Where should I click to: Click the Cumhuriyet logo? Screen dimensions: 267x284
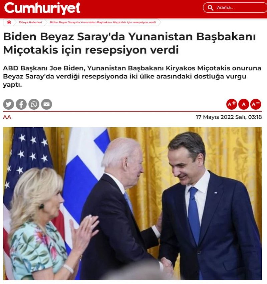click(x=42, y=8)
